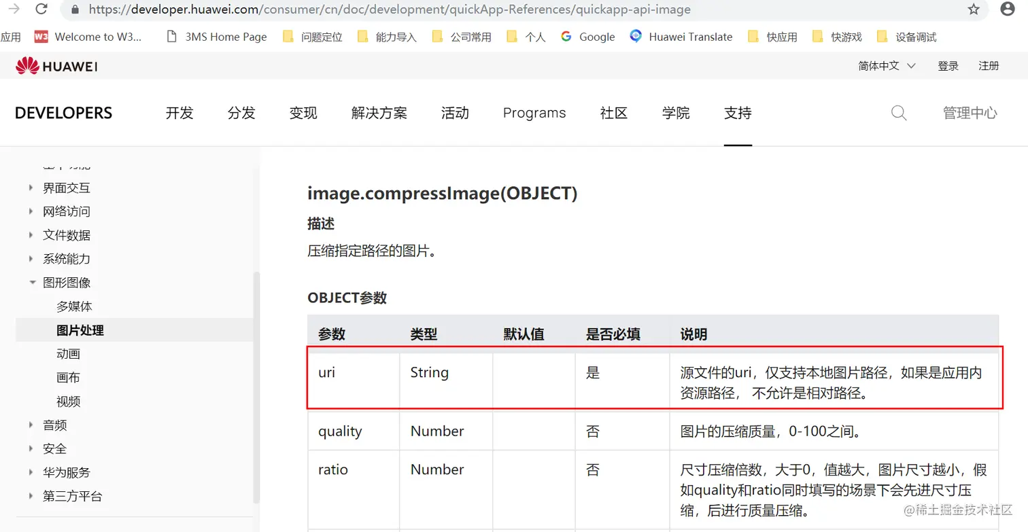Select 动画 in sidebar
1028x532 pixels.
pyautogui.click(x=68, y=354)
